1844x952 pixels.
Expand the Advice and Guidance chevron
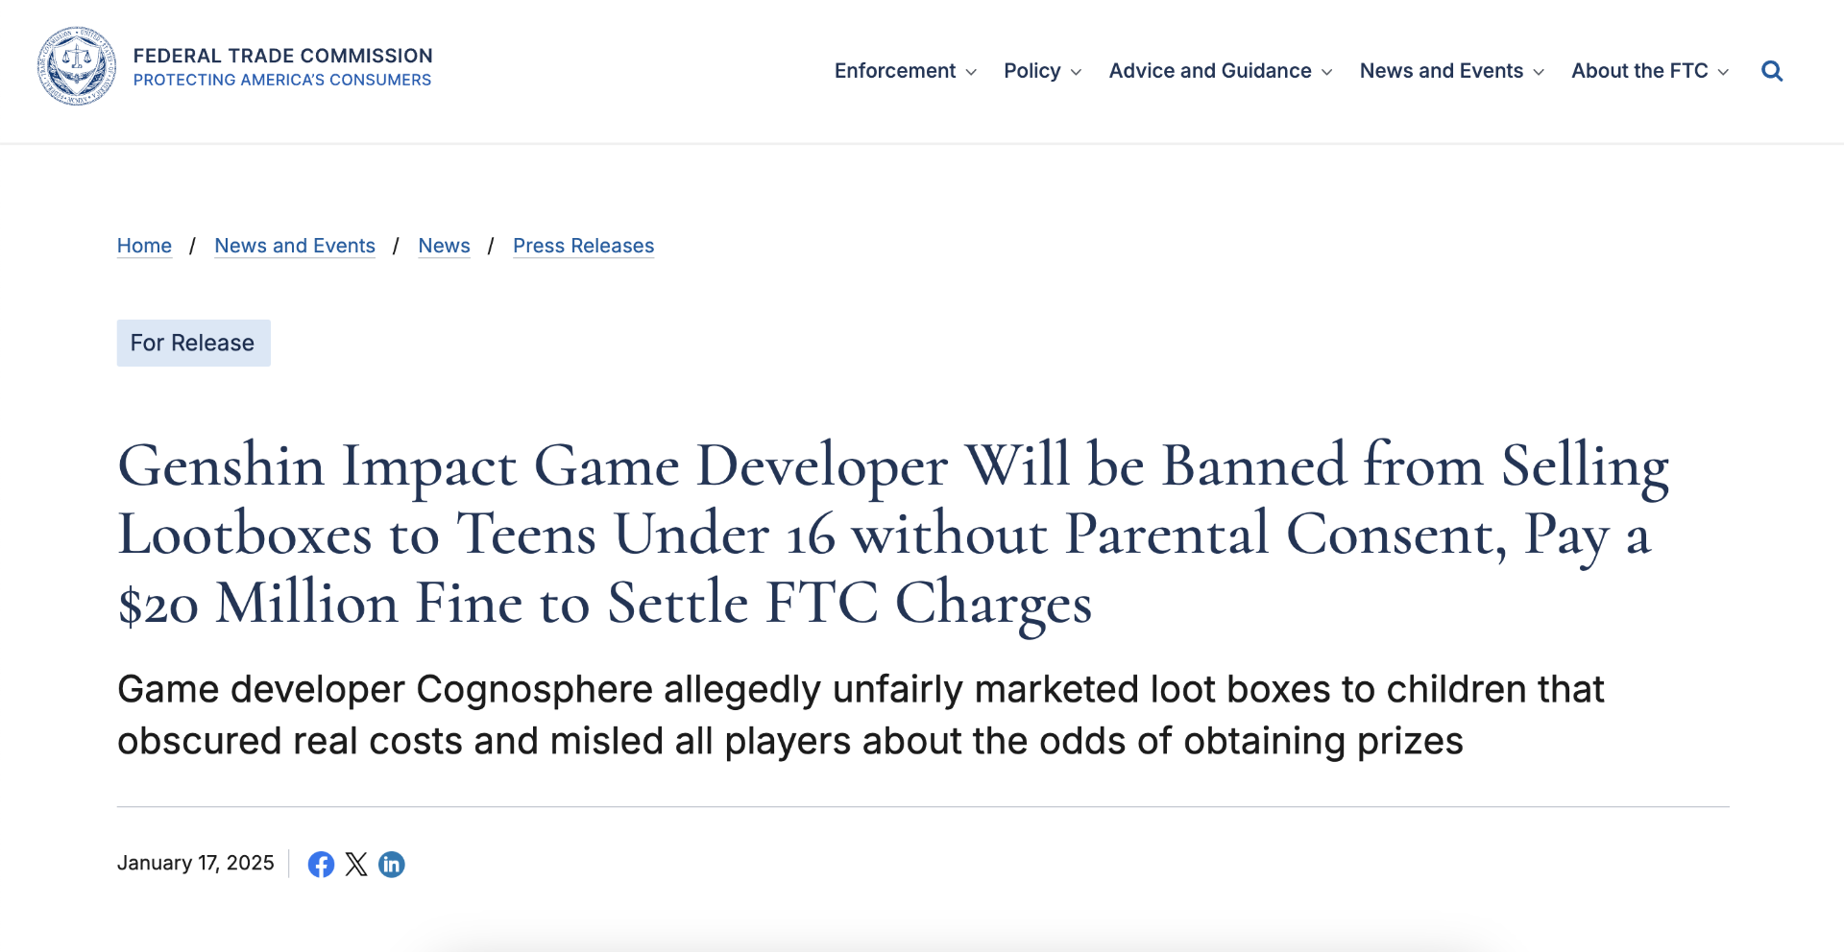coord(1326,72)
